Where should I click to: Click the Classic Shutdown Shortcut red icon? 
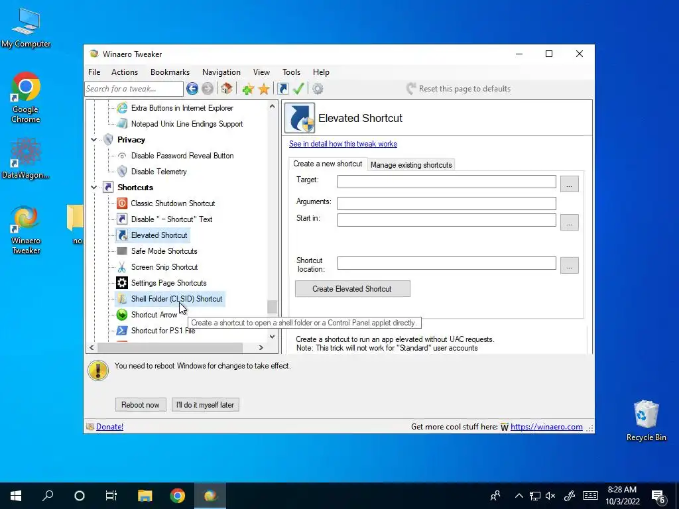point(122,203)
